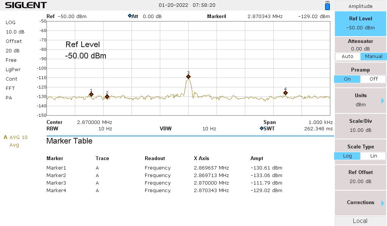Click marker 2 diamond on trace
Screen dimensions: 387x226
107,97
